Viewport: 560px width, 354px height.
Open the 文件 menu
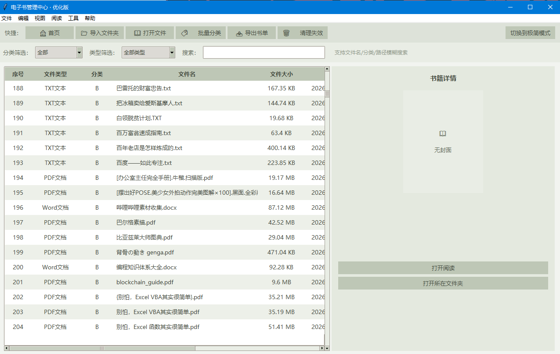pos(7,18)
